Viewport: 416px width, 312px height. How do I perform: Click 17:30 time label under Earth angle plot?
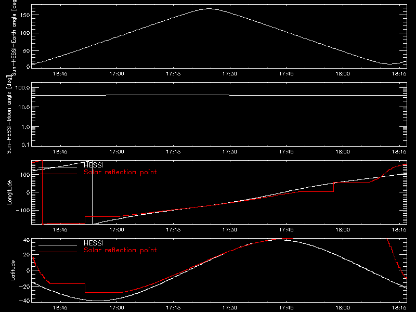pos(230,73)
